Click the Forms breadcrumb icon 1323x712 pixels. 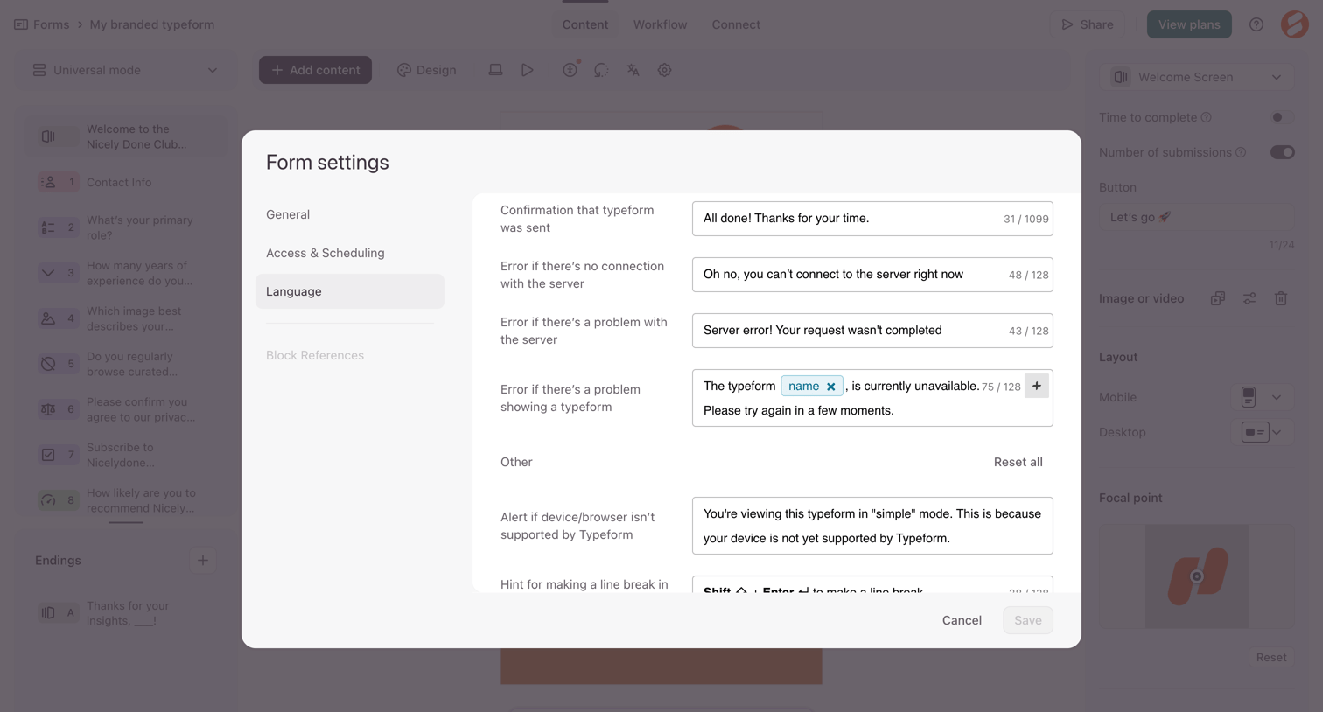21,24
